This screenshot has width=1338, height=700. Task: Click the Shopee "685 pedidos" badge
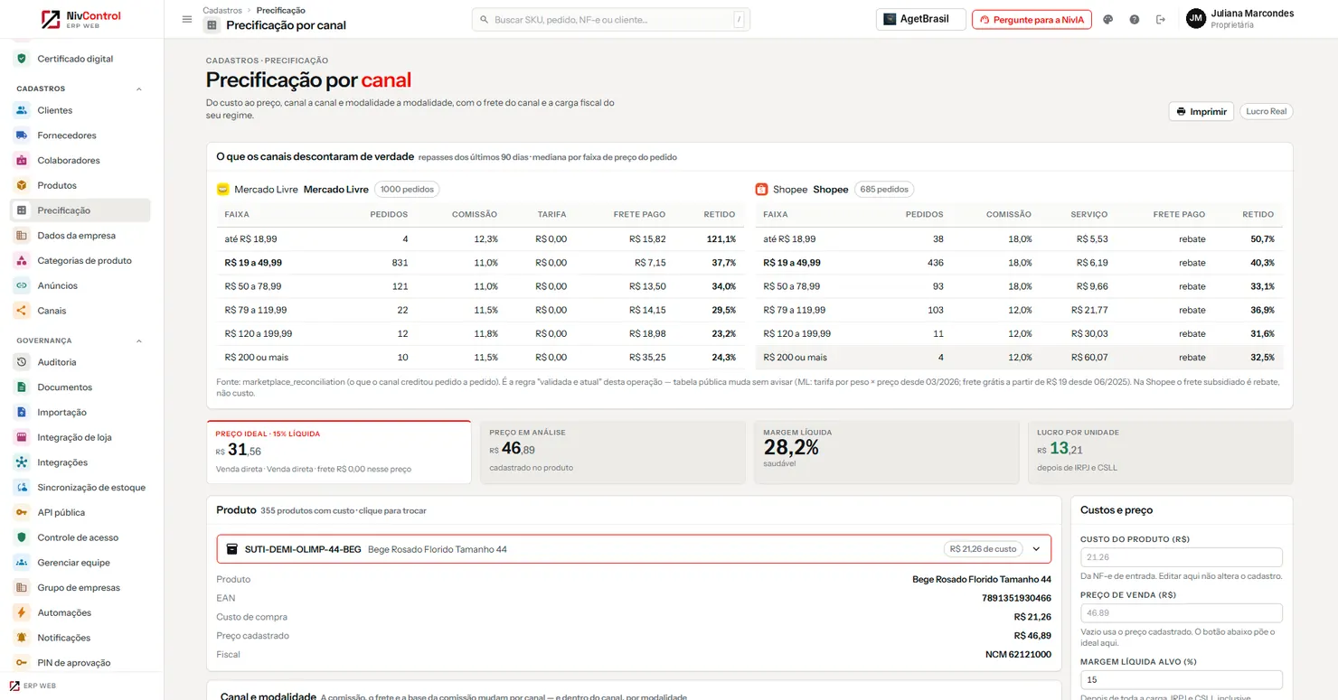(884, 190)
